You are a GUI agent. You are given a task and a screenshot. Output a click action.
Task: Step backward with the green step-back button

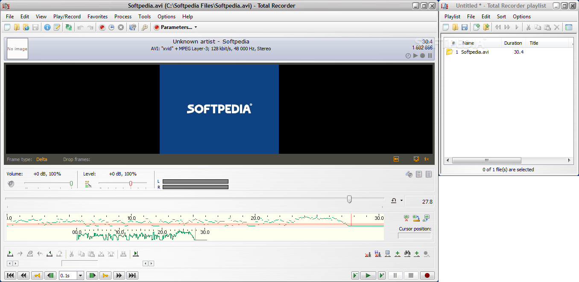pos(50,276)
